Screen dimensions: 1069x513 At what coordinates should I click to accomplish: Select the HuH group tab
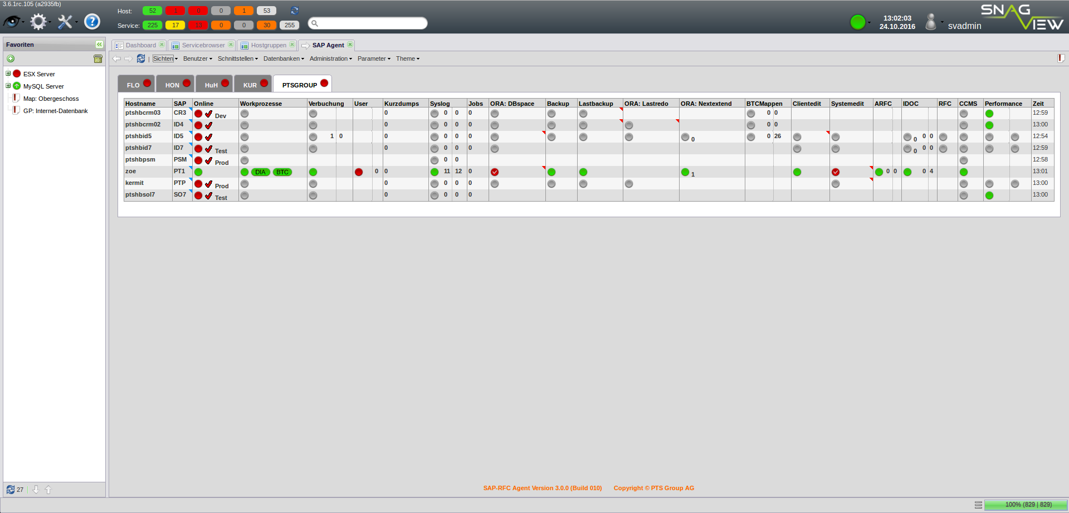pos(214,84)
